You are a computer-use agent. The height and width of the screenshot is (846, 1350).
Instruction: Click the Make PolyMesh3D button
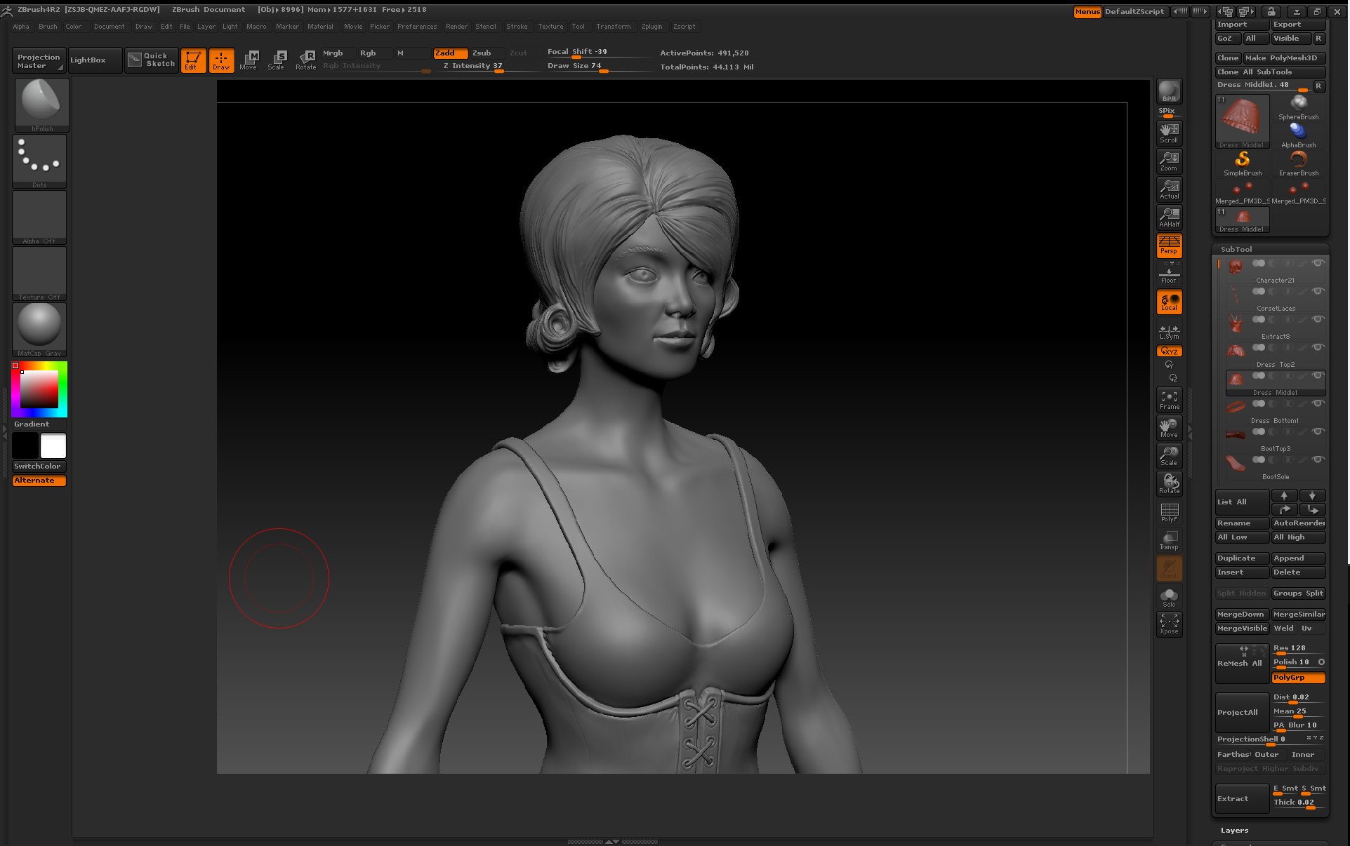(x=1284, y=58)
